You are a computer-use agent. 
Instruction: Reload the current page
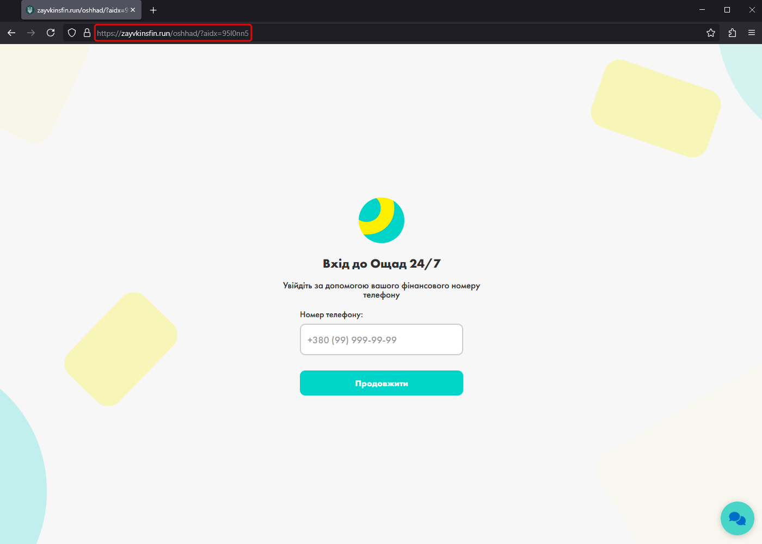tap(51, 33)
